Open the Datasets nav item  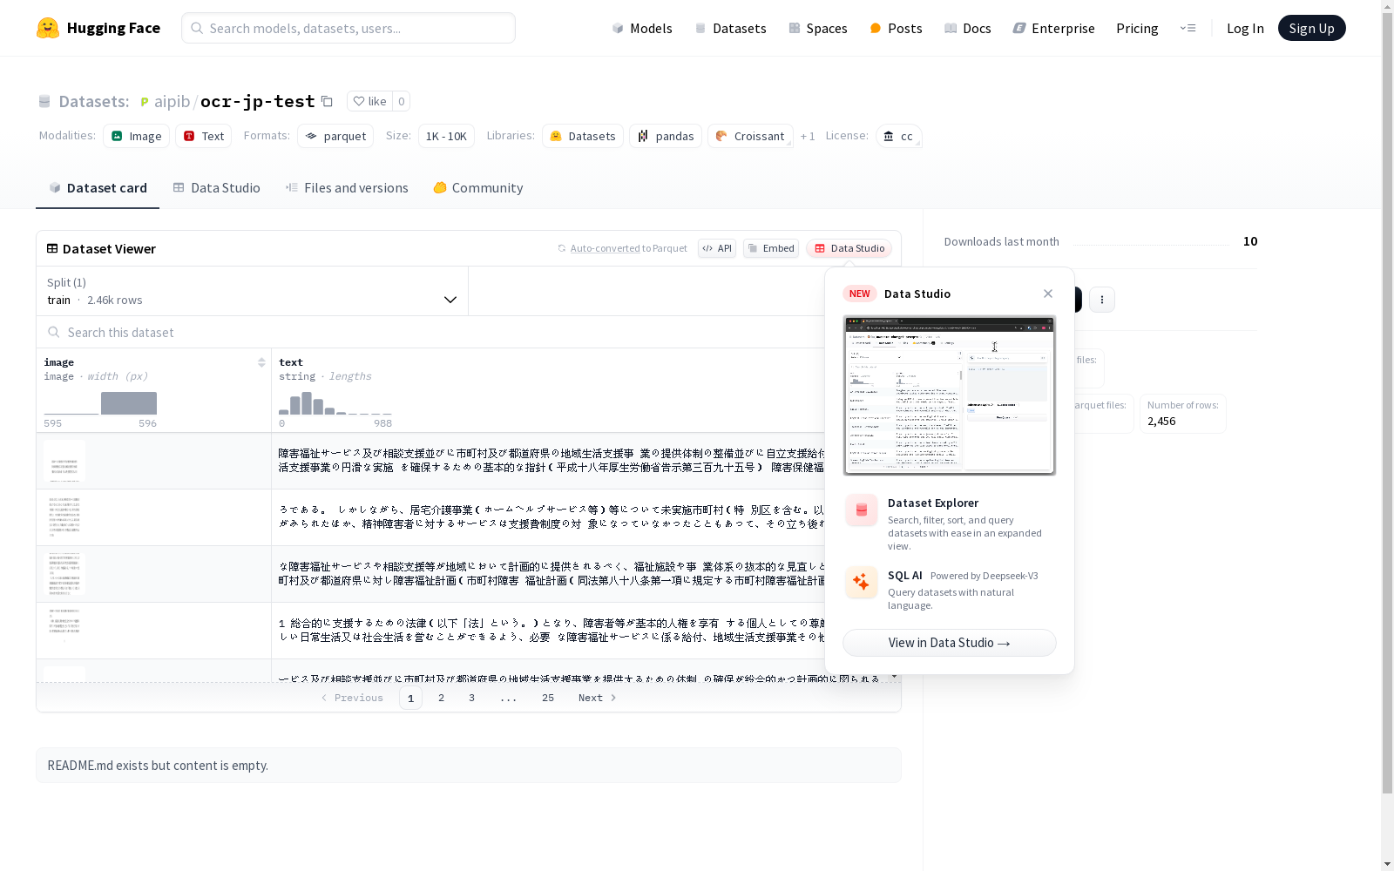[730, 28]
